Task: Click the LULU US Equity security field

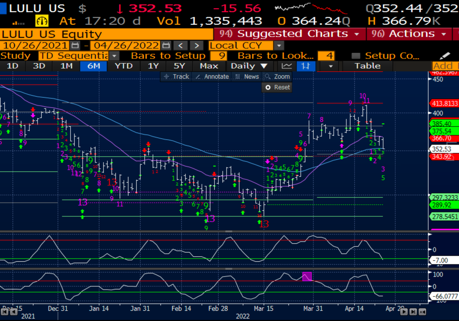Action: coord(107,34)
